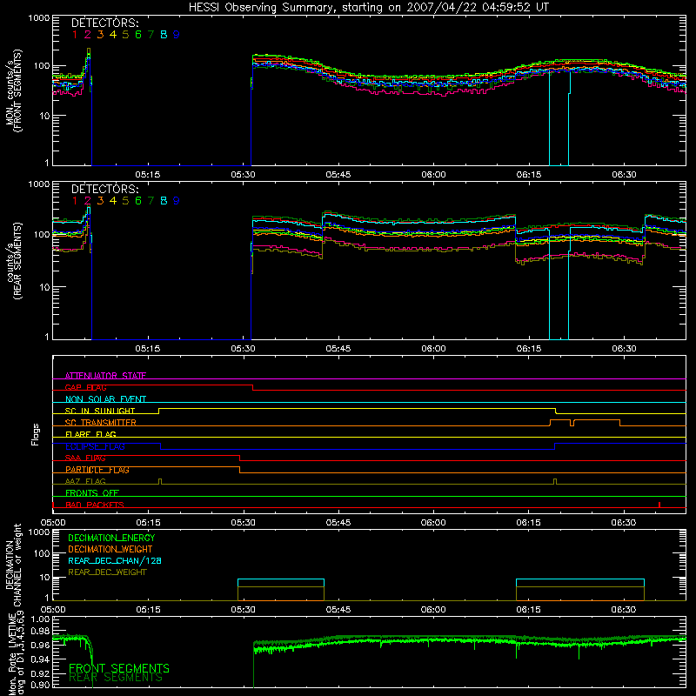Click the 06:15 tick under flags plot
Viewport: 696px width, 696px height.
528,523
